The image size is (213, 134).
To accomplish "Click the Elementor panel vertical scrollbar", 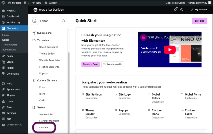I will (69, 93).
